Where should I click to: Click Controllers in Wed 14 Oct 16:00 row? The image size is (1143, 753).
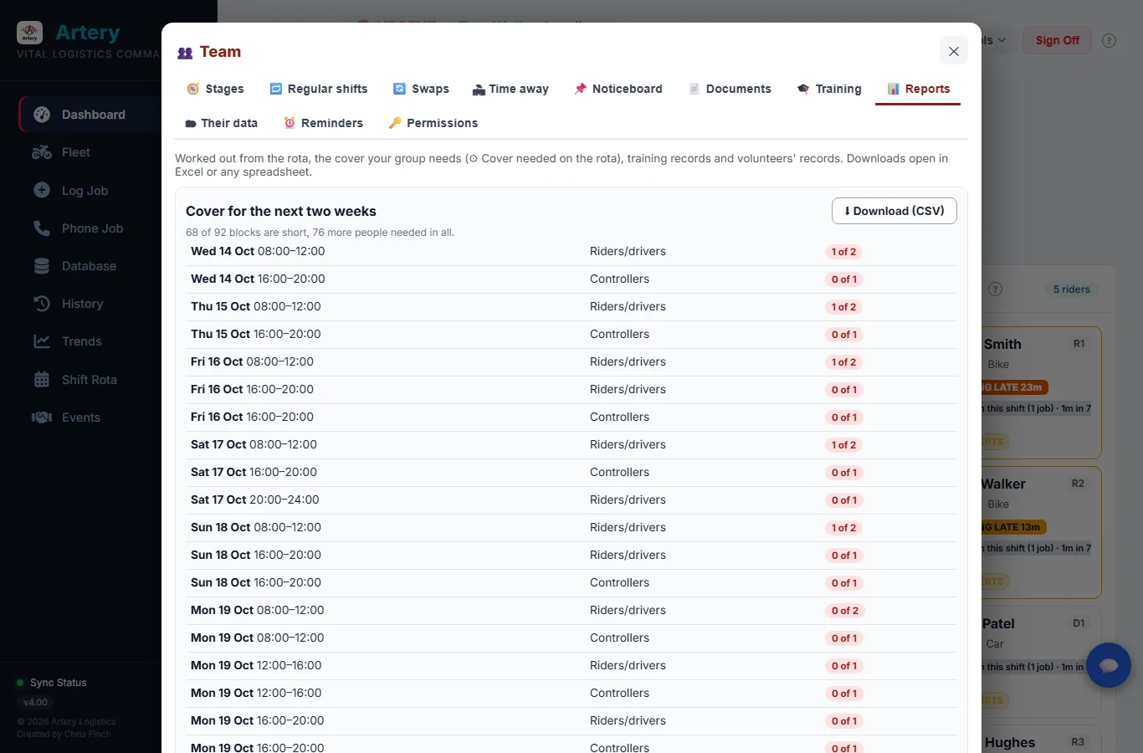click(619, 279)
